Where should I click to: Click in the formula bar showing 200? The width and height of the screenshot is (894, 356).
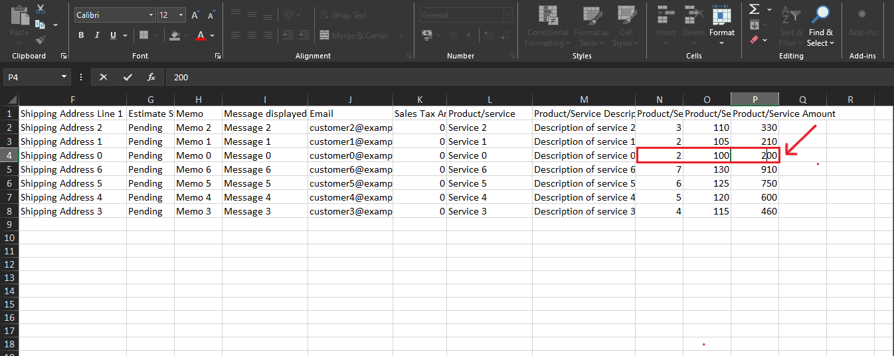(x=528, y=77)
